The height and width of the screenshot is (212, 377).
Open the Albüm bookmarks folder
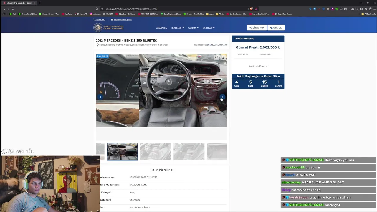tap(220, 14)
